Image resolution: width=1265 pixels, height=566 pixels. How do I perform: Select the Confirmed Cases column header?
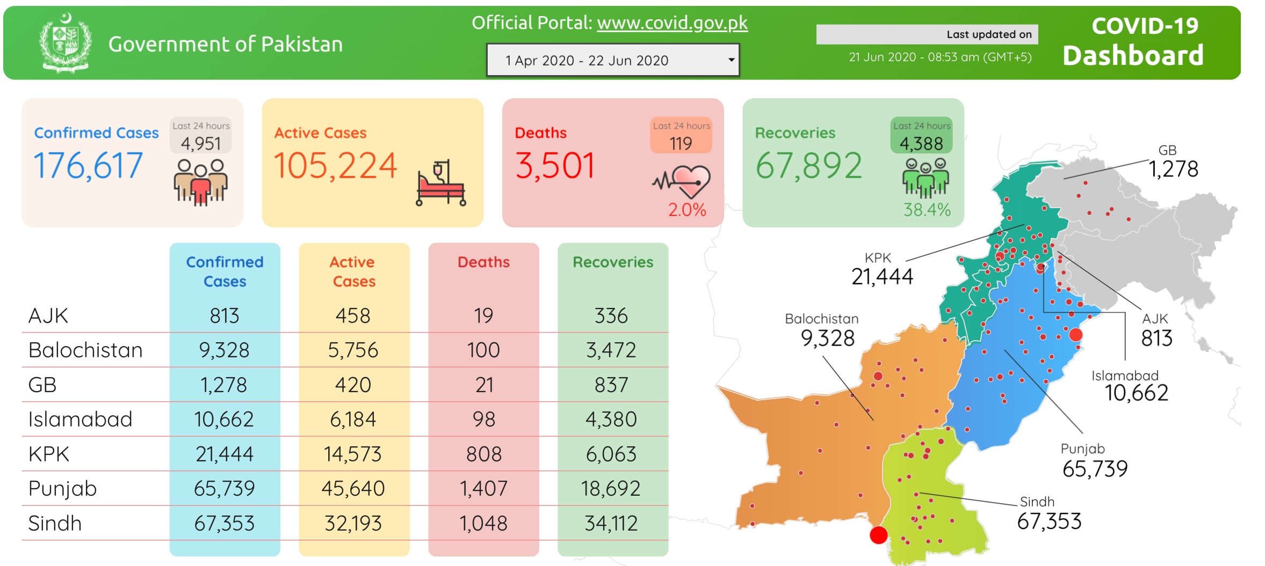(x=225, y=271)
